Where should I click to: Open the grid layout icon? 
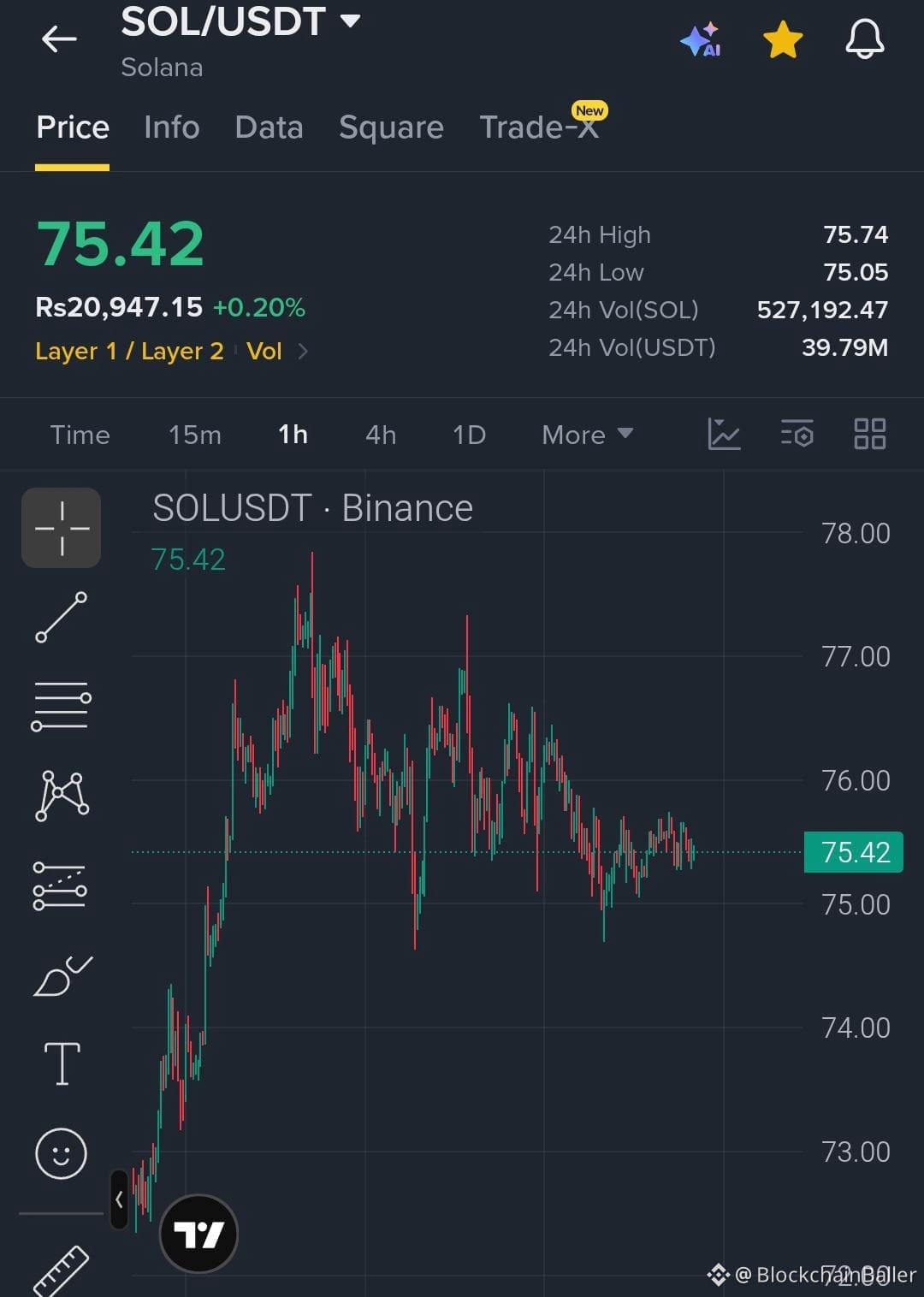coord(870,434)
